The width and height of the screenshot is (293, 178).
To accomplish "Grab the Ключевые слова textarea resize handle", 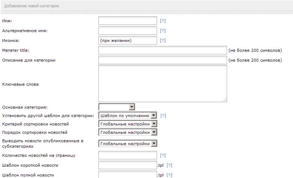I will [x=225, y=100].
